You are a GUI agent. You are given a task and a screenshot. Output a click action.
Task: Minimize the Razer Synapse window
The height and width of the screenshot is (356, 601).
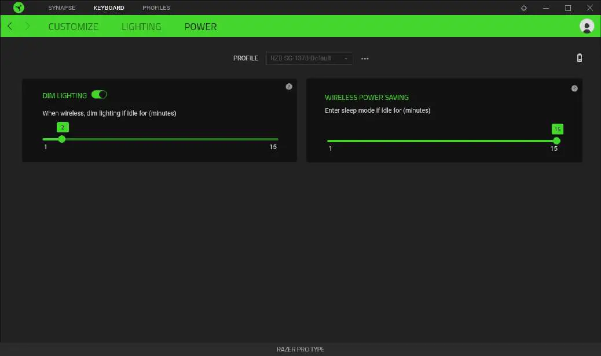tap(546, 8)
